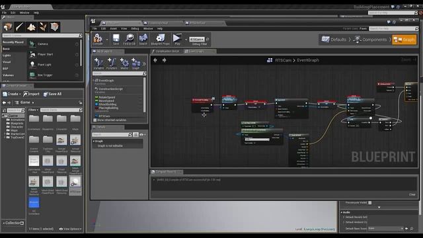Click the Import button
The image size is (423, 238).
(x=31, y=94)
